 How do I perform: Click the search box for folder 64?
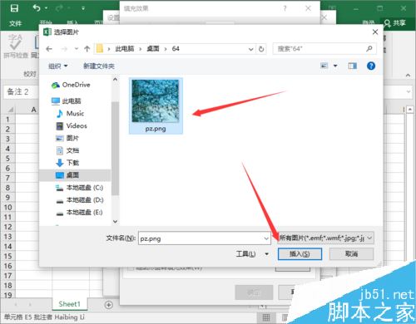[324, 49]
